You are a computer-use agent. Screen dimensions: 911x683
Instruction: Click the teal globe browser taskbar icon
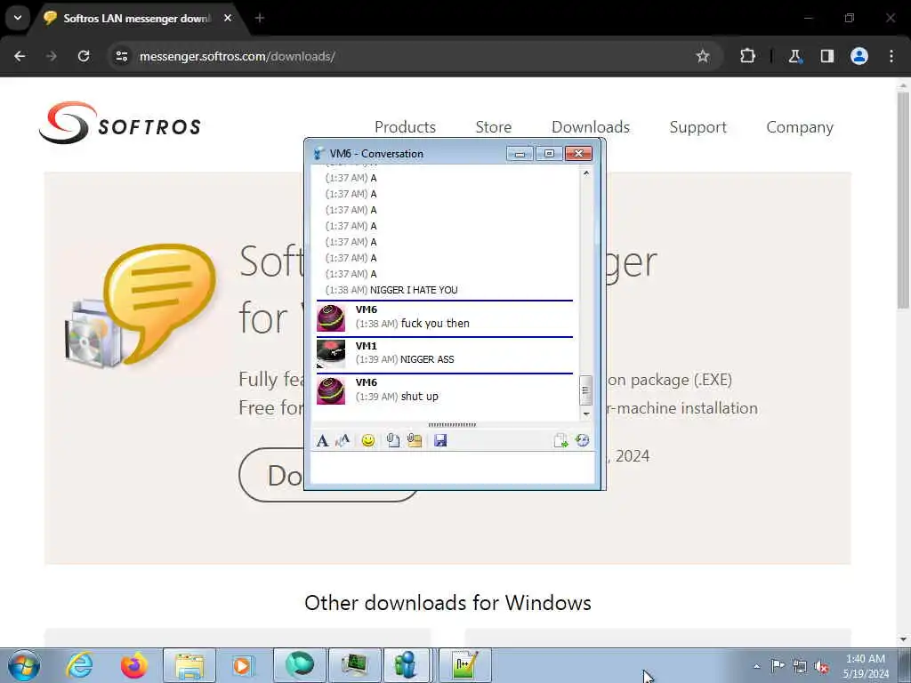coord(299,665)
